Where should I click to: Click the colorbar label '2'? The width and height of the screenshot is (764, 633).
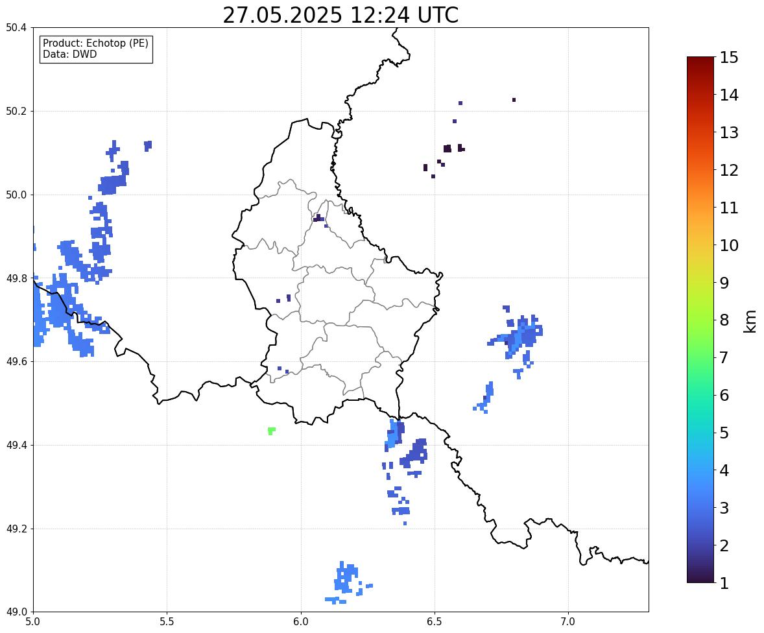[724, 546]
